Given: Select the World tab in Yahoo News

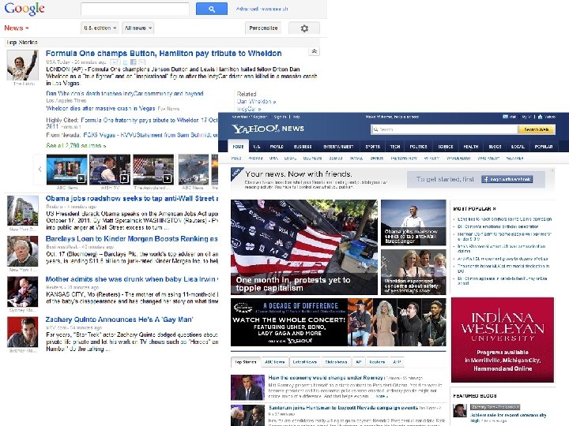Looking at the screenshot, I should (277, 147).
